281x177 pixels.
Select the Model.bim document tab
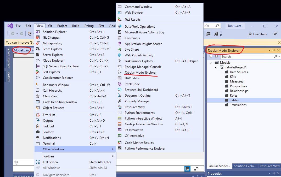[21, 50]
